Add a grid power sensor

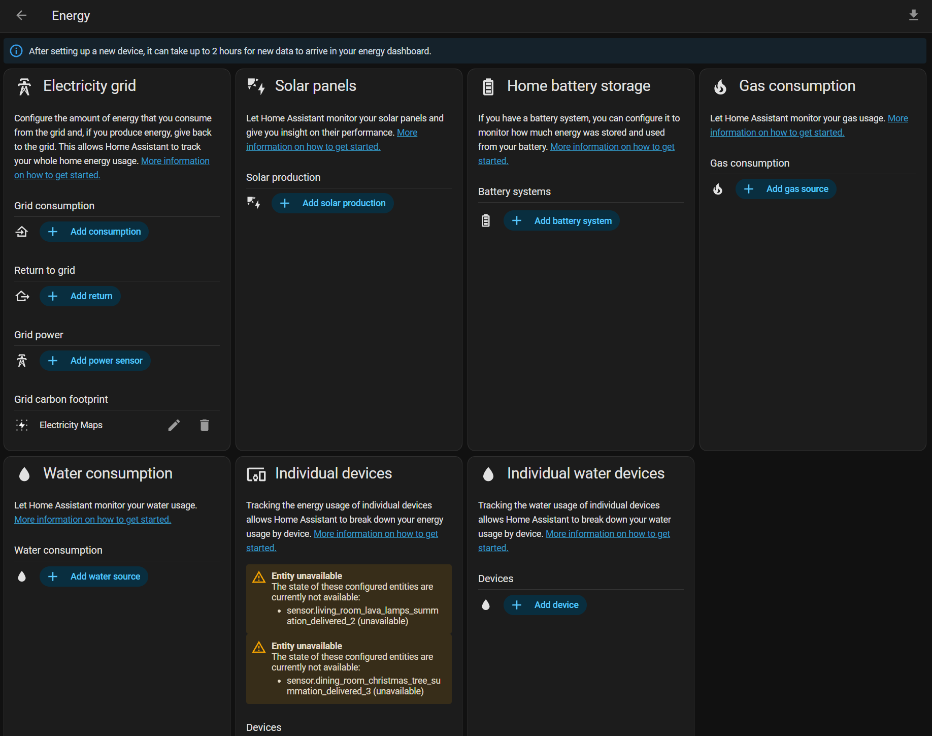(95, 361)
